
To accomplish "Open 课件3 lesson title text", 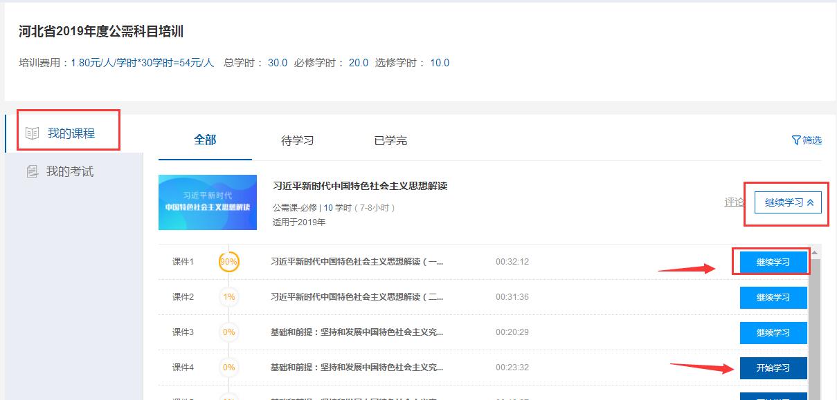I will click(x=357, y=332).
